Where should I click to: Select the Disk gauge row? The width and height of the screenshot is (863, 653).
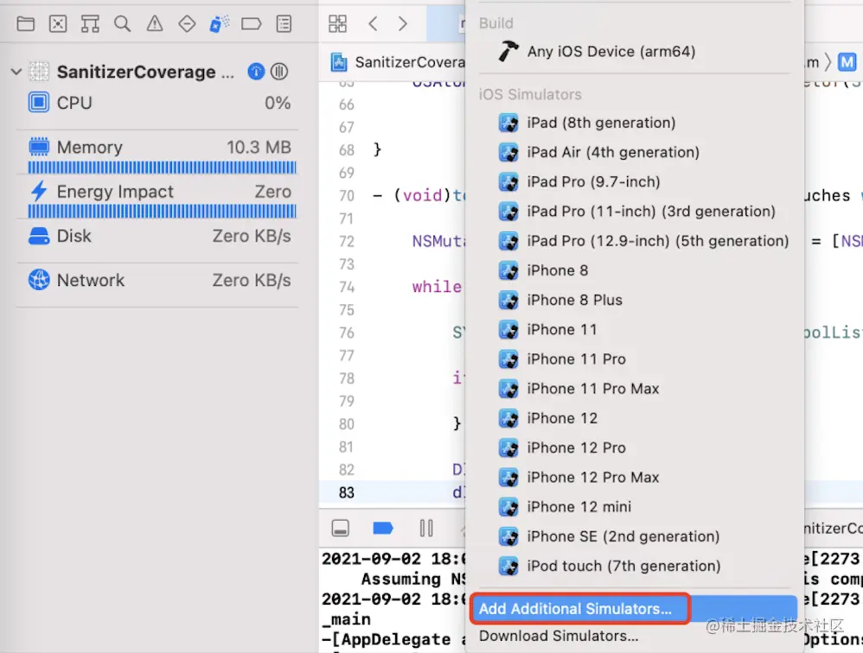[x=159, y=236]
